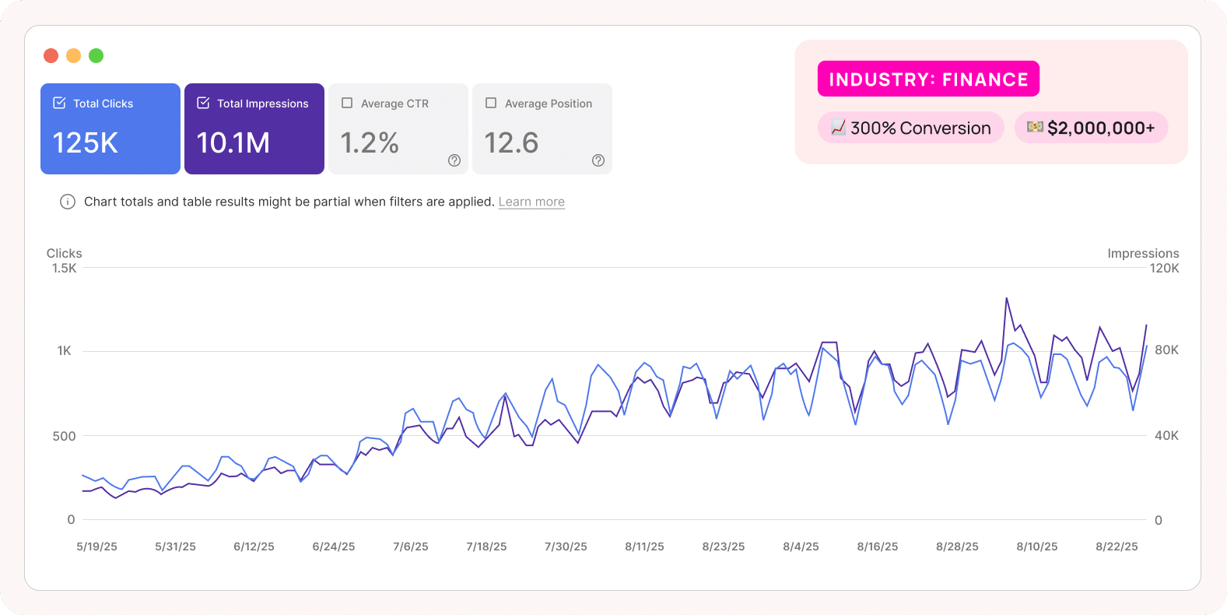Click the red window close dot
1227x615 pixels.
point(51,55)
